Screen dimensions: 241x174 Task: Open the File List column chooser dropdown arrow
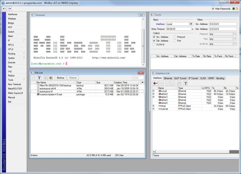[x=143, y=82]
